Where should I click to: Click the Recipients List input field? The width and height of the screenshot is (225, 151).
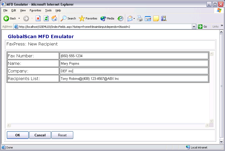134,79
